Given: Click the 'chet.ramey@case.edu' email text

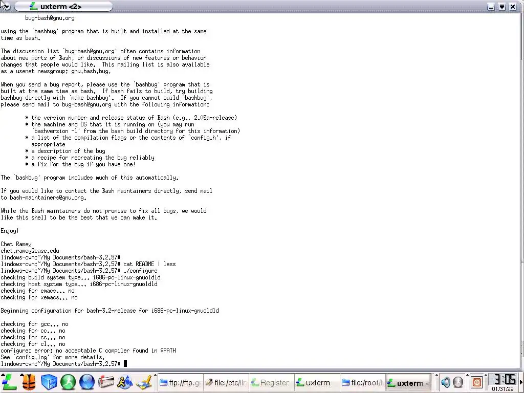Looking at the screenshot, I should [30, 251].
